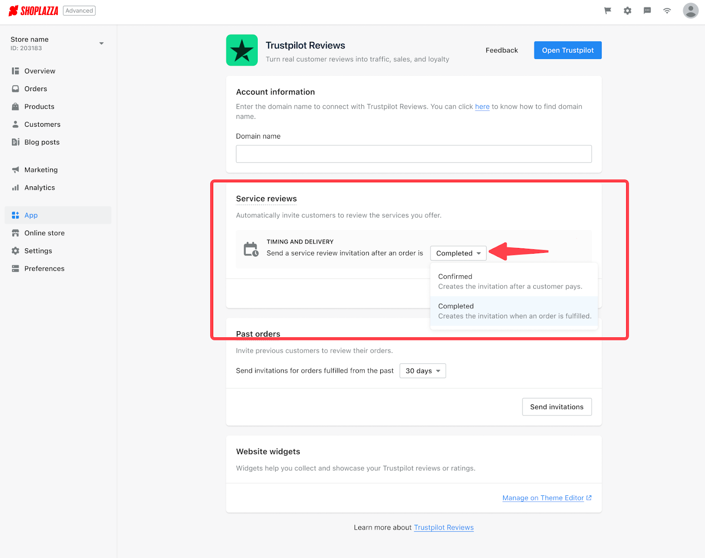705x558 pixels.
Task: Go to Orders page
Action: click(x=36, y=89)
